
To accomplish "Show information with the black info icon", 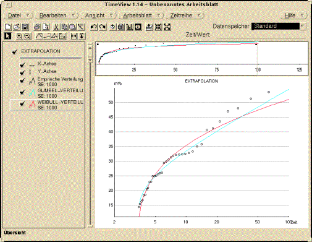I will (x=138, y=27).
